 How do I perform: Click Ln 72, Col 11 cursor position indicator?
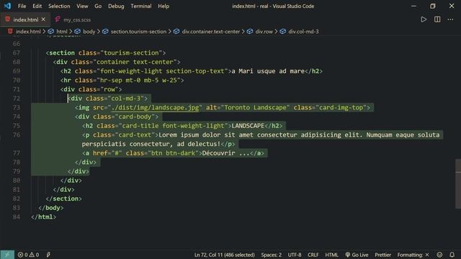tap(224, 255)
